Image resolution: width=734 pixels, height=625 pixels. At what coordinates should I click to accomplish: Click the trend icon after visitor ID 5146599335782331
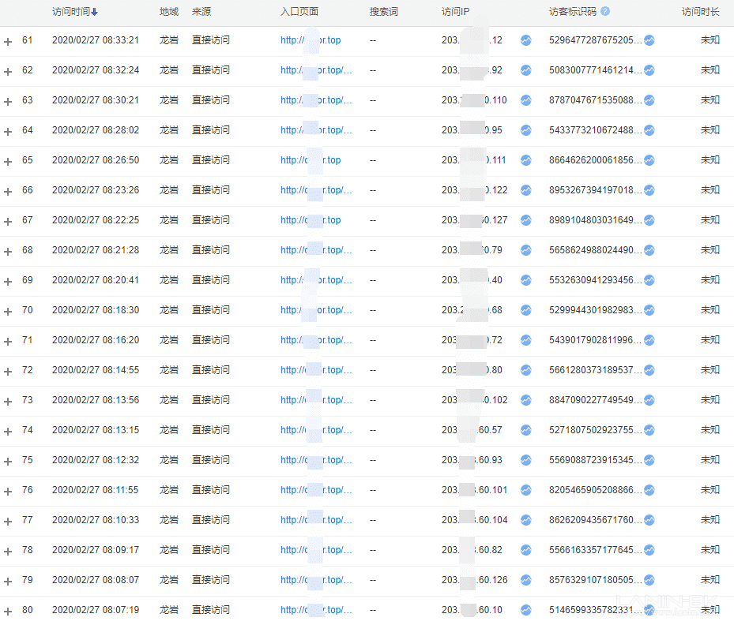[x=649, y=610]
